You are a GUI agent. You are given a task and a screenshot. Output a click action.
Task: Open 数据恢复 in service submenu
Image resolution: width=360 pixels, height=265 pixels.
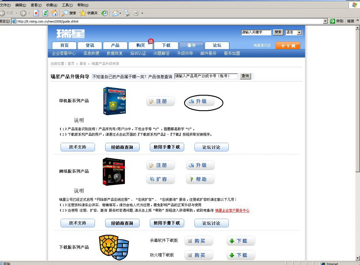coord(115,53)
